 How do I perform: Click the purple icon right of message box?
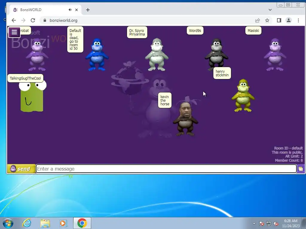coord(301,169)
